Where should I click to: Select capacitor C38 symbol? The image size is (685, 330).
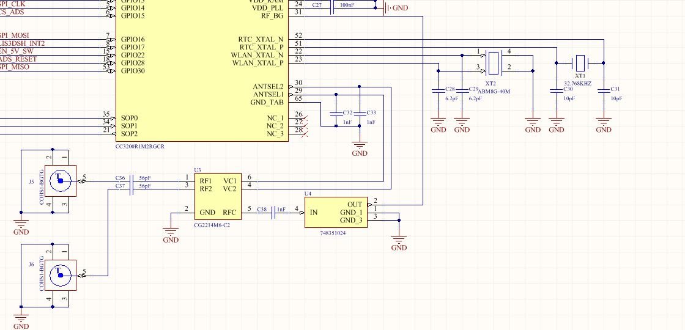[x=273, y=212]
